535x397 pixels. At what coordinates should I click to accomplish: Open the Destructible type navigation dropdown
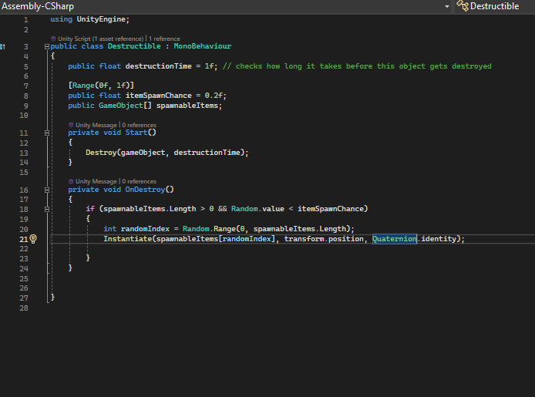tap(494, 6)
